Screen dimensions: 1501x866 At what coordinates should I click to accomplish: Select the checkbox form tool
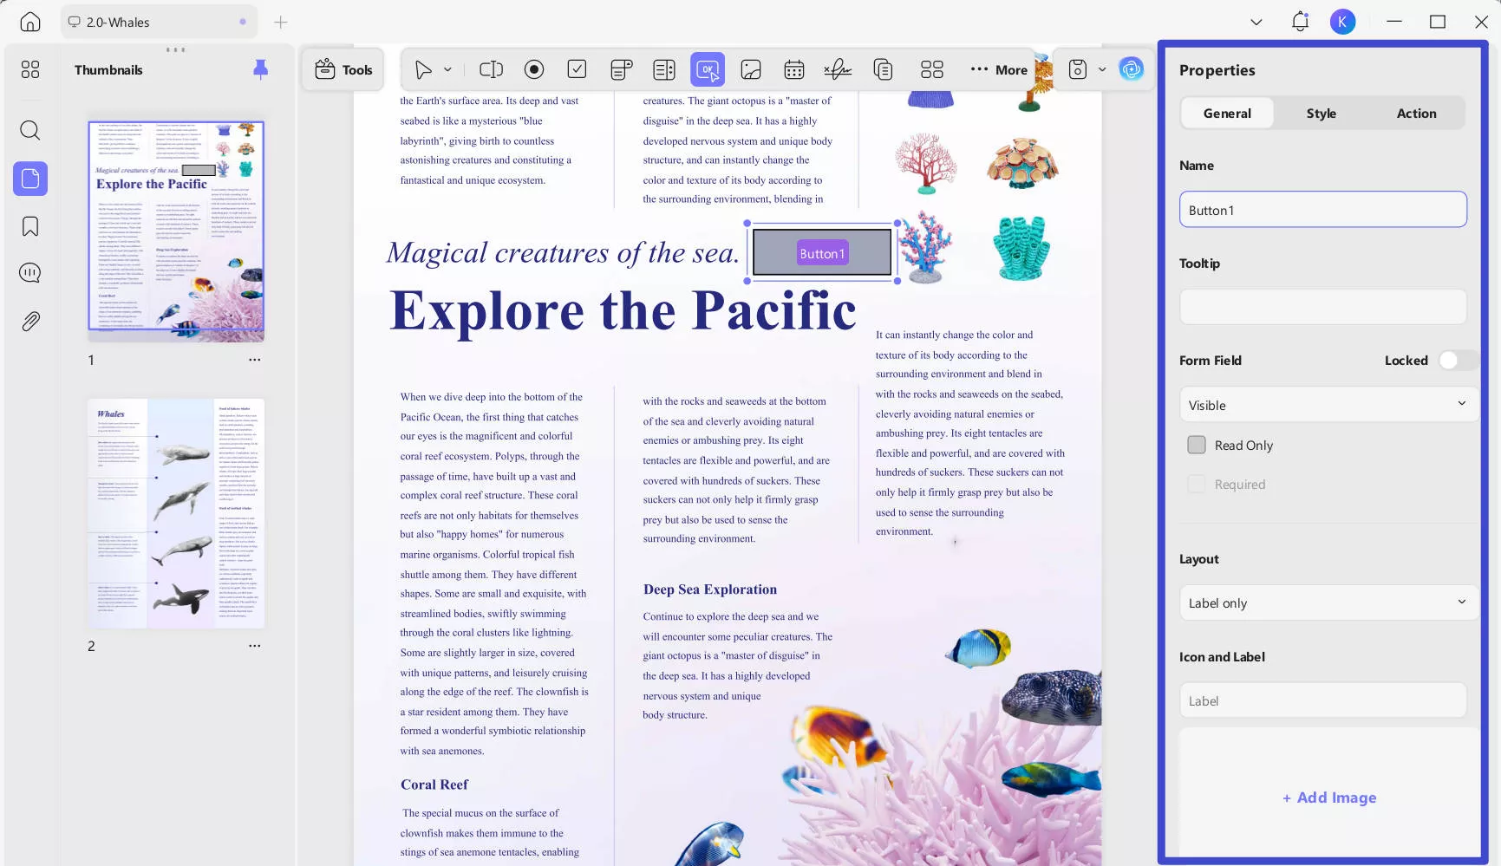[x=577, y=69]
